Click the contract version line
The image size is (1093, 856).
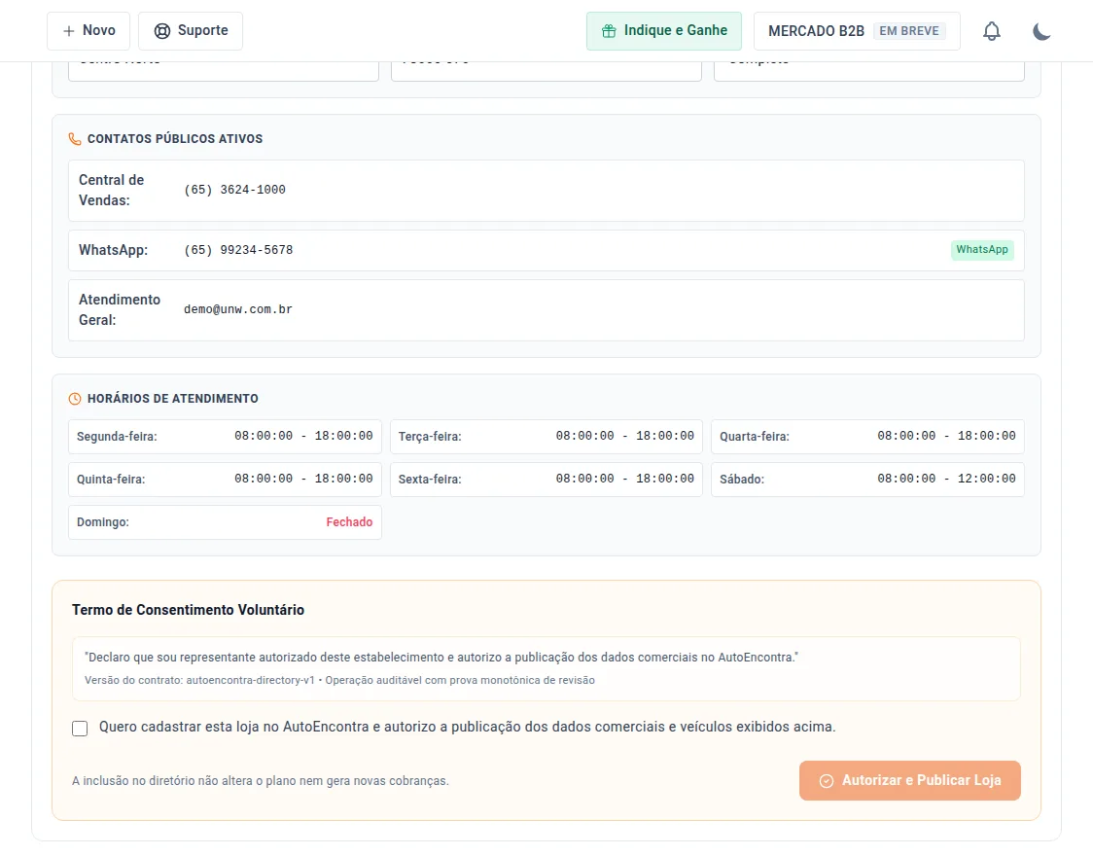[339, 680]
